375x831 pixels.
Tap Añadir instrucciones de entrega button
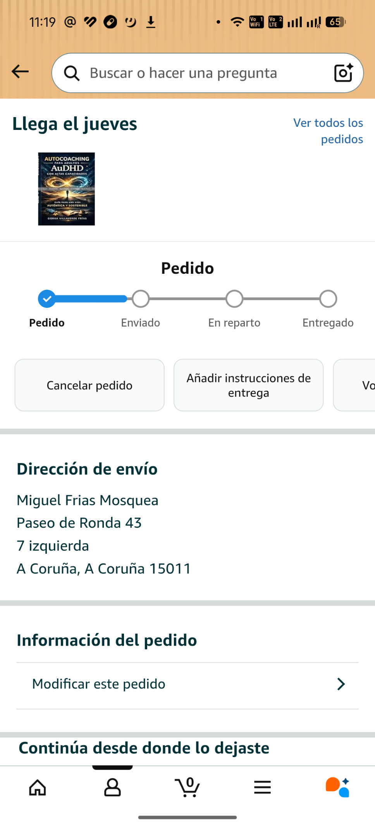point(248,385)
